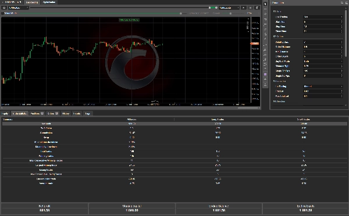Click the Start Hour input field
Viewport: 349px width, 216px height.
click(x=322, y=22)
